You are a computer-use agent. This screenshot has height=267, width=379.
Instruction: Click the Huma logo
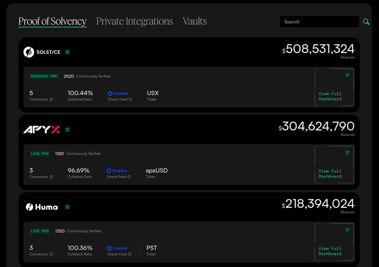(x=42, y=207)
